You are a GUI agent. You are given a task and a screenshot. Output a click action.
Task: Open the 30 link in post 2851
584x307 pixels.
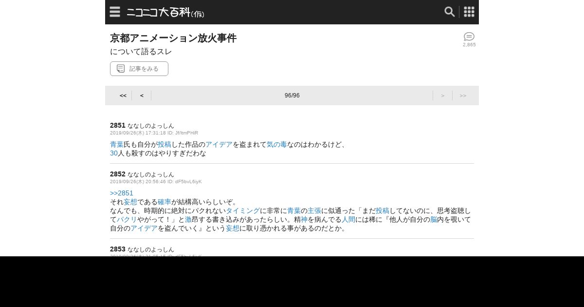tap(114, 153)
